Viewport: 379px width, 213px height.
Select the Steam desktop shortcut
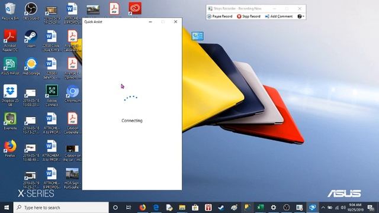[31, 38]
